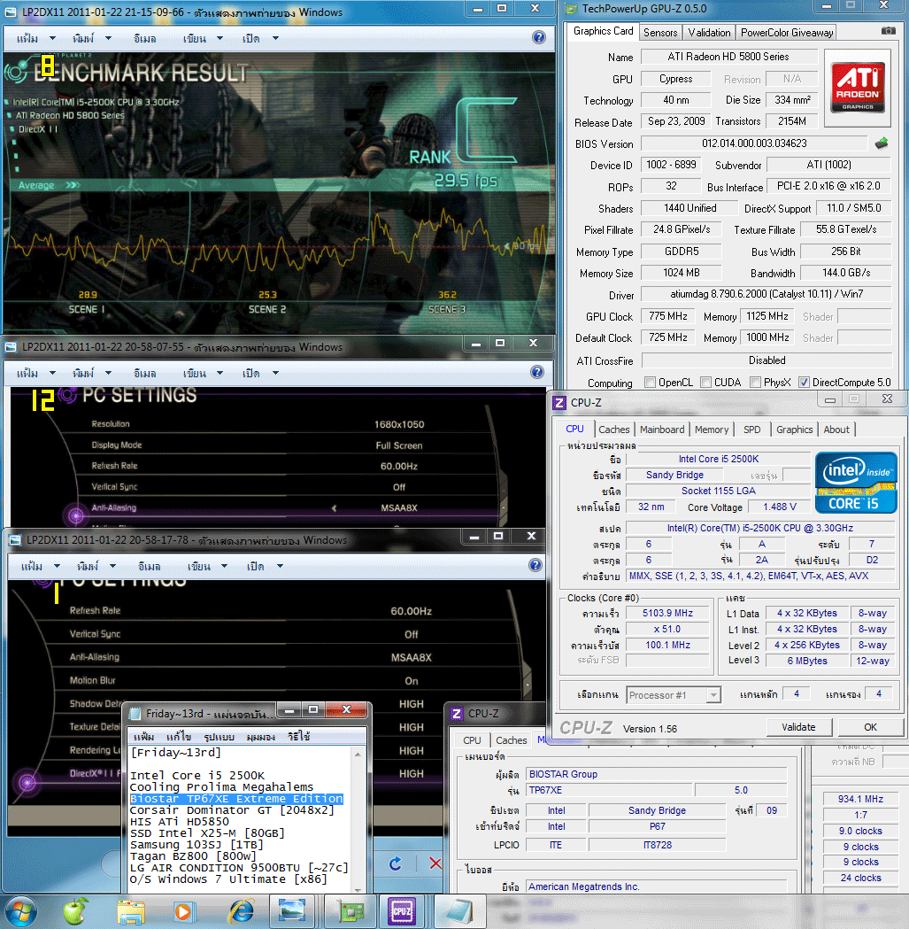The width and height of the screenshot is (909, 929).
Task: Open the รูปแบบ menu in Notepad
Action: (x=219, y=737)
